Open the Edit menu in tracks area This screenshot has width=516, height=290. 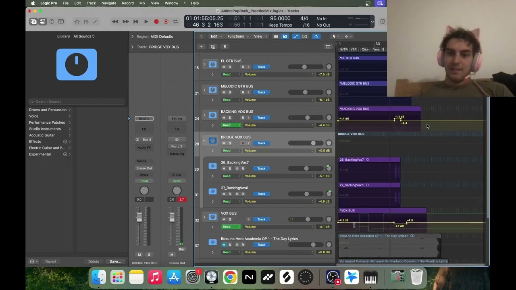216,36
